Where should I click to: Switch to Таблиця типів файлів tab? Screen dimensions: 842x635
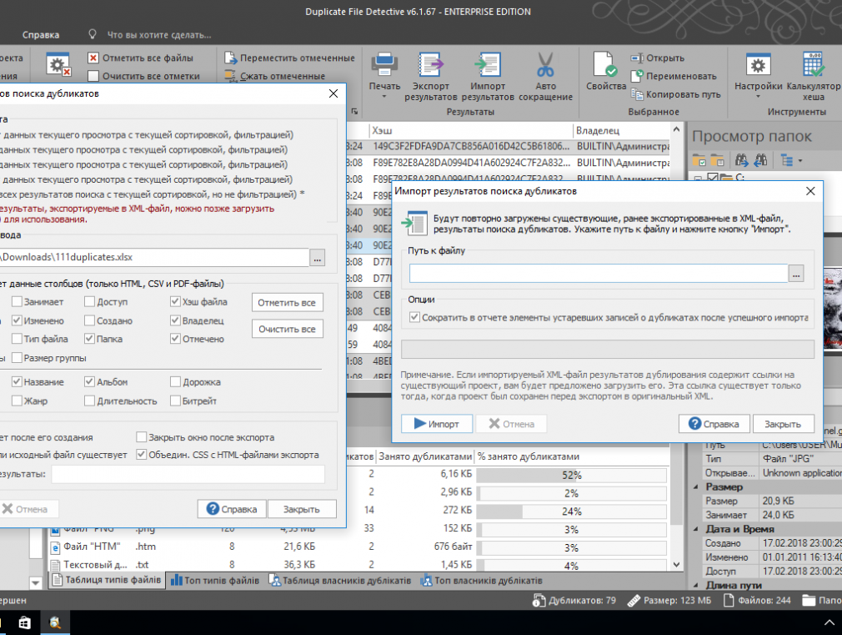(x=107, y=580)
